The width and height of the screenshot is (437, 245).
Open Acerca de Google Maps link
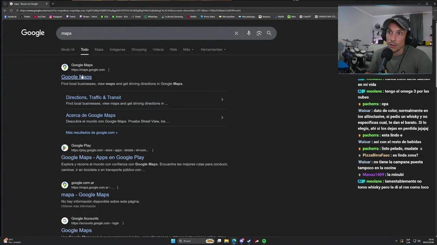(90, 115)
